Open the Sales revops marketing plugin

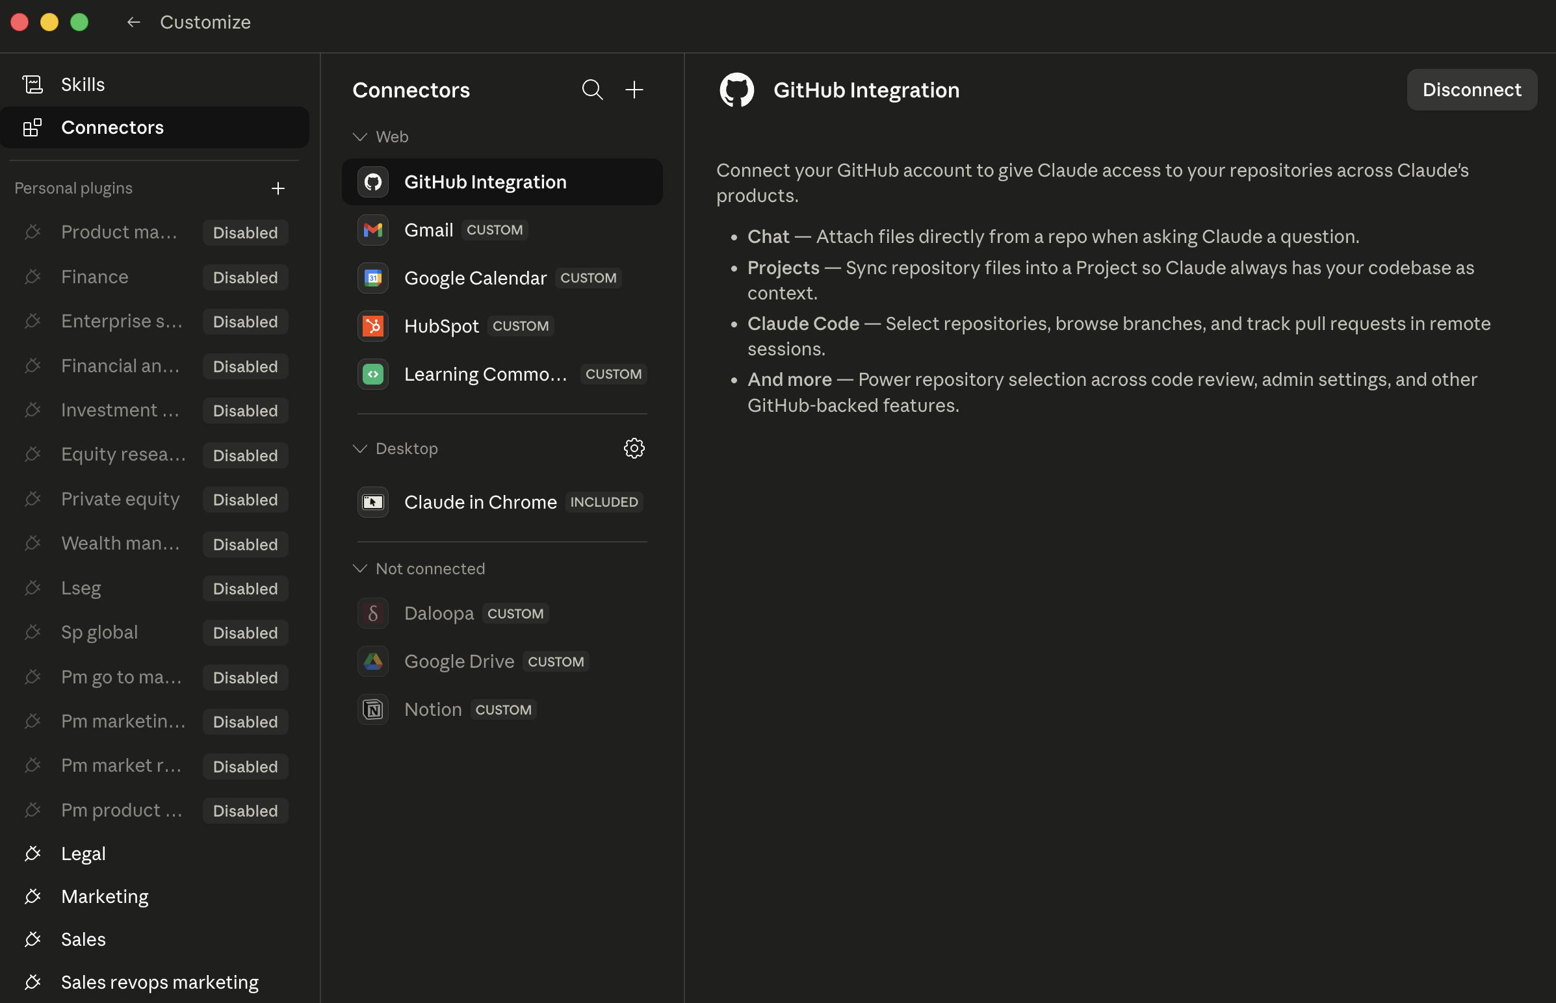(155, 982)
